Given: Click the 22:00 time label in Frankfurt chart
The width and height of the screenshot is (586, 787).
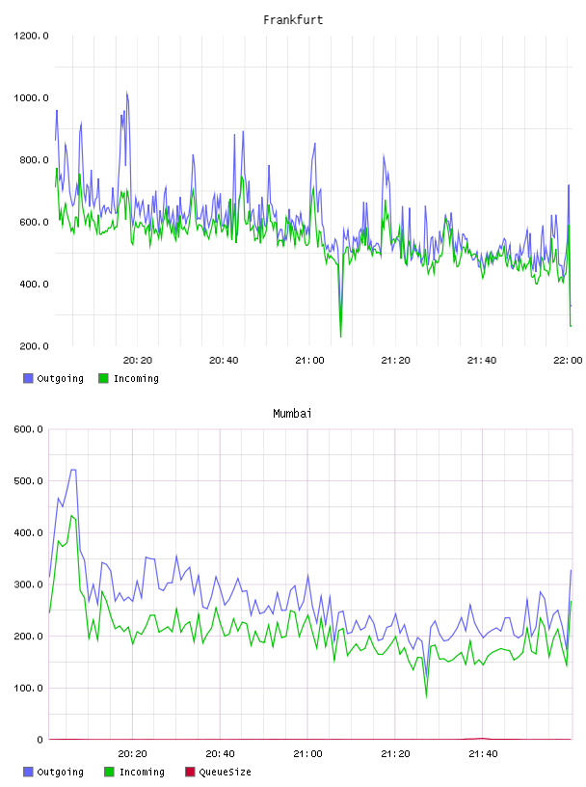Looking at the screenshot, I should click(568, 361).
